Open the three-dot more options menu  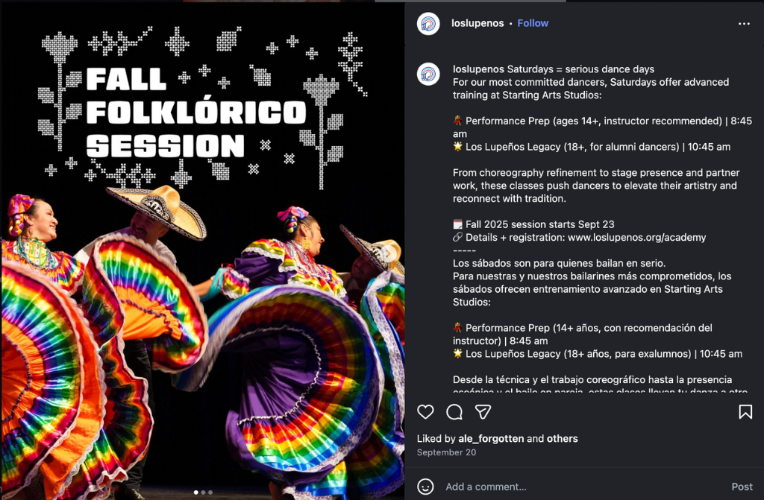pos(744,23)
